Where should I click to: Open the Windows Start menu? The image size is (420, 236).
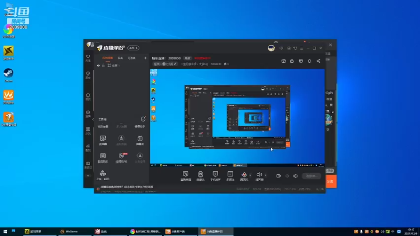pyautogui.click(x=5, y=231)
